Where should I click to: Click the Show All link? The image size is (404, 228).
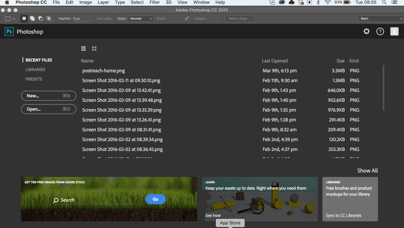367,171
